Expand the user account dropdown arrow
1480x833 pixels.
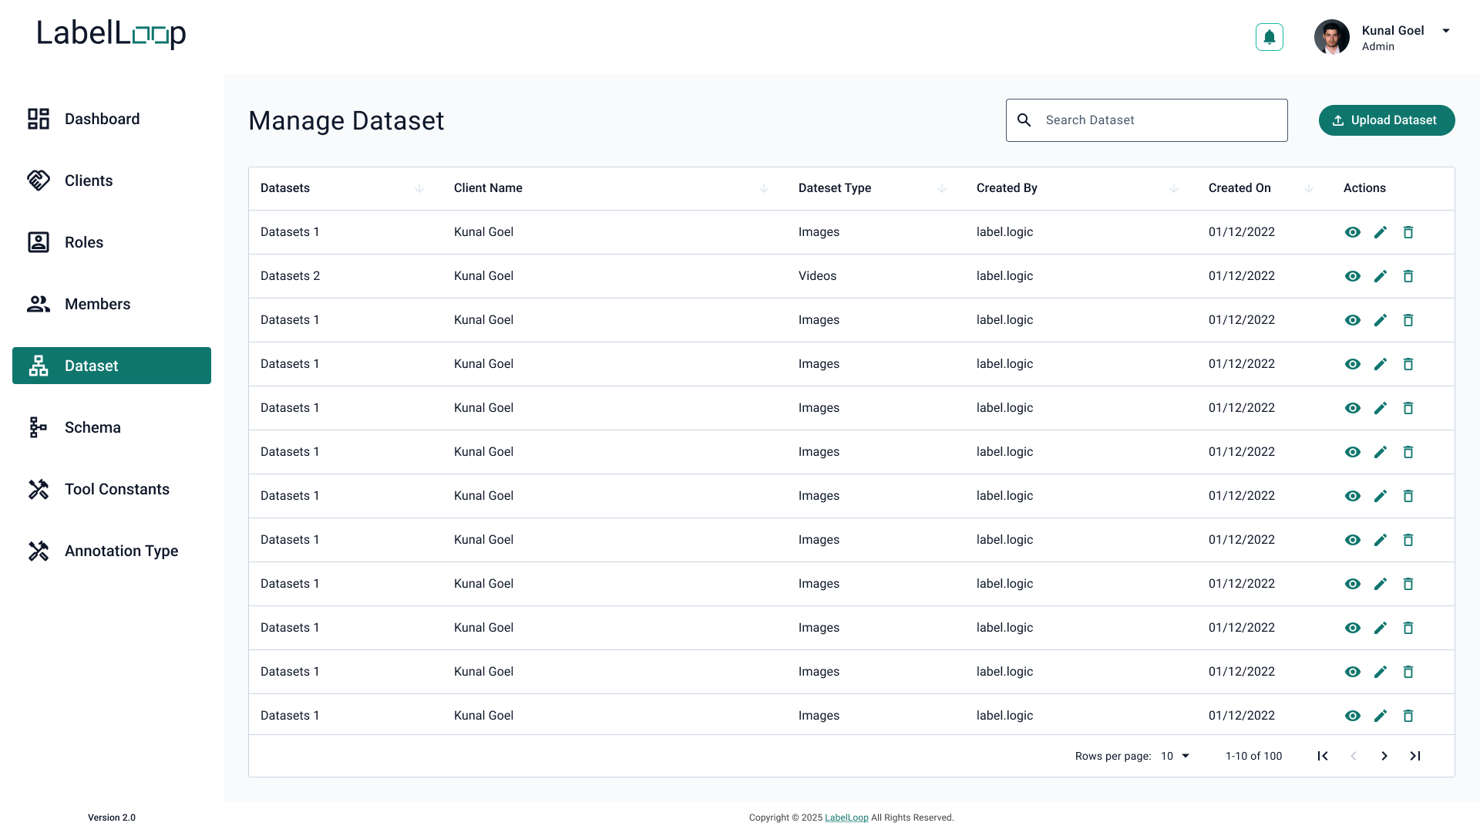click(1446, 31)
